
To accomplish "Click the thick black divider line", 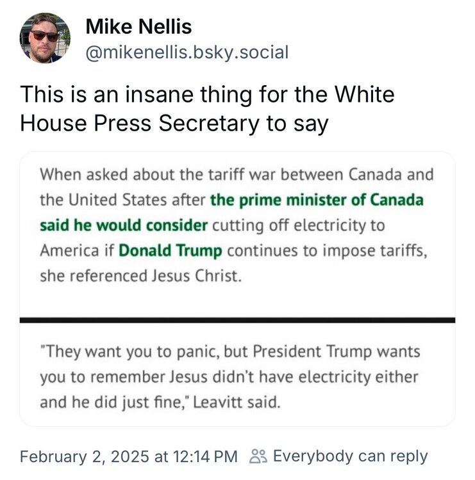I will pos(237,319).
